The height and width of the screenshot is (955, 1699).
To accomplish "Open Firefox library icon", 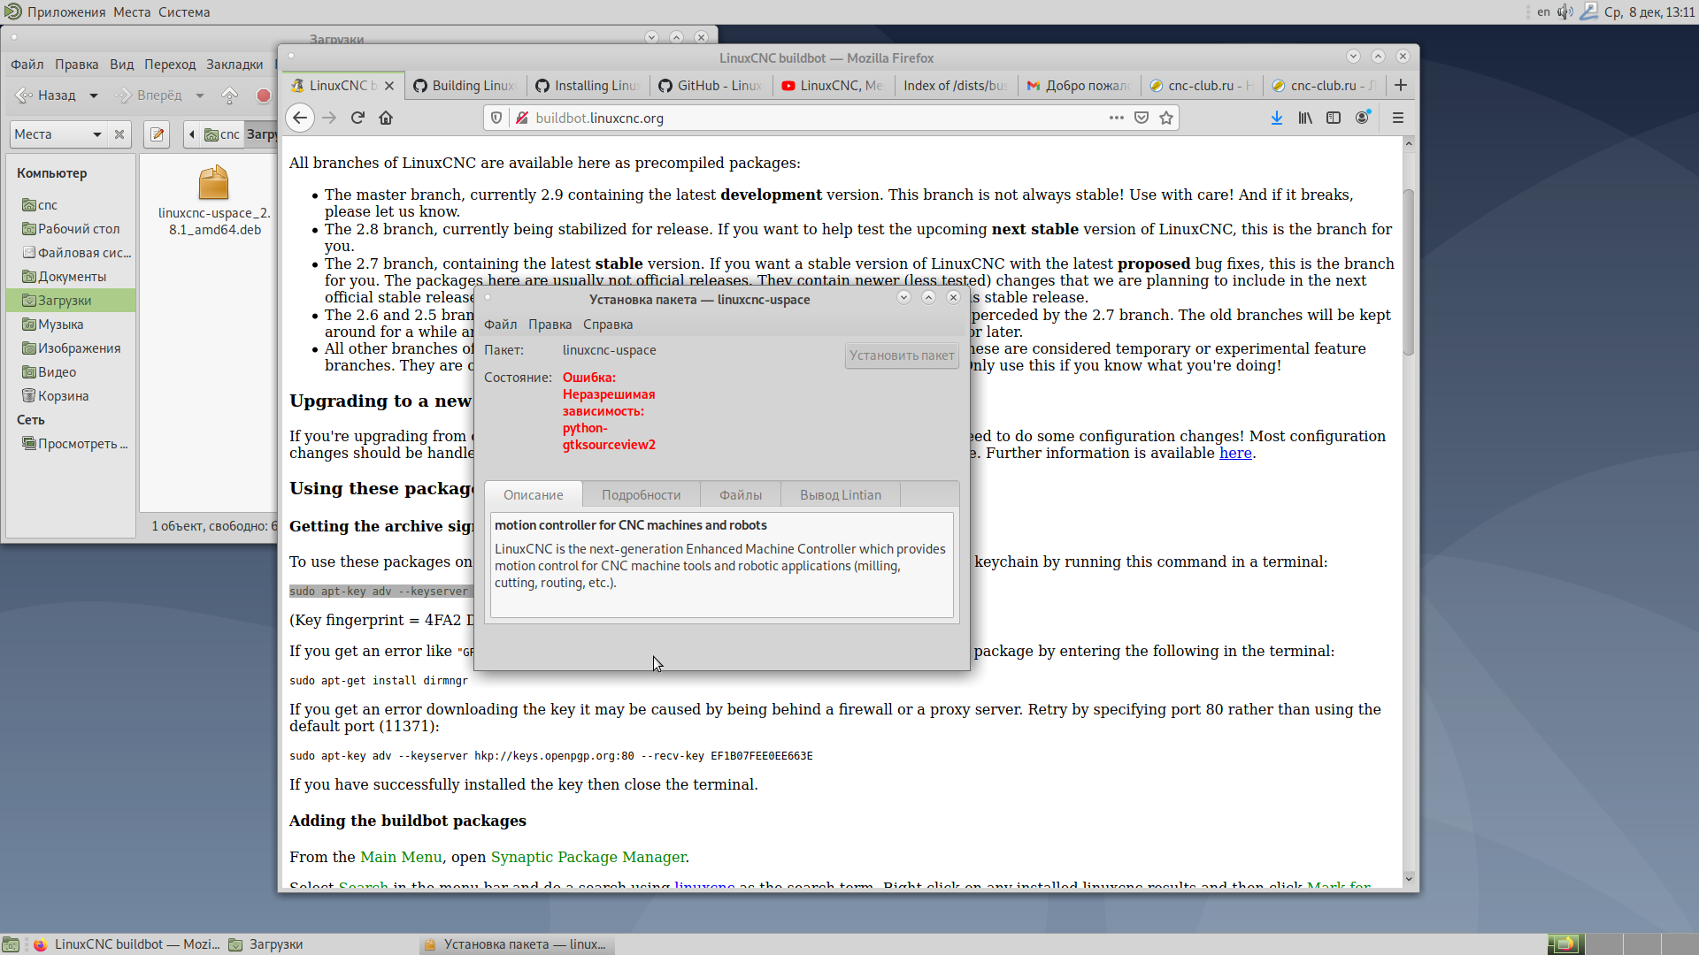I will pos(1305,118).
